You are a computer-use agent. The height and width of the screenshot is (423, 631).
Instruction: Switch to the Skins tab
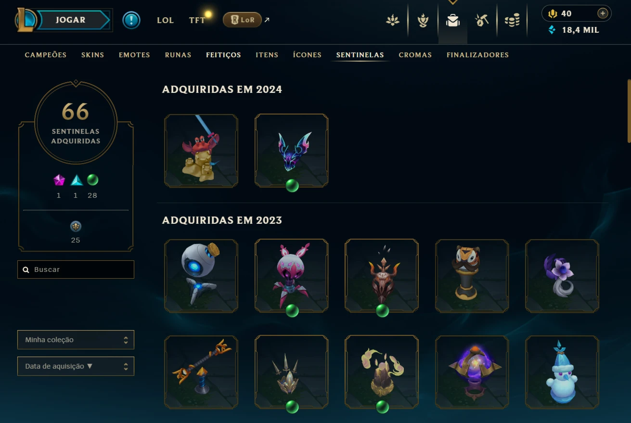(x=93, y=55)
